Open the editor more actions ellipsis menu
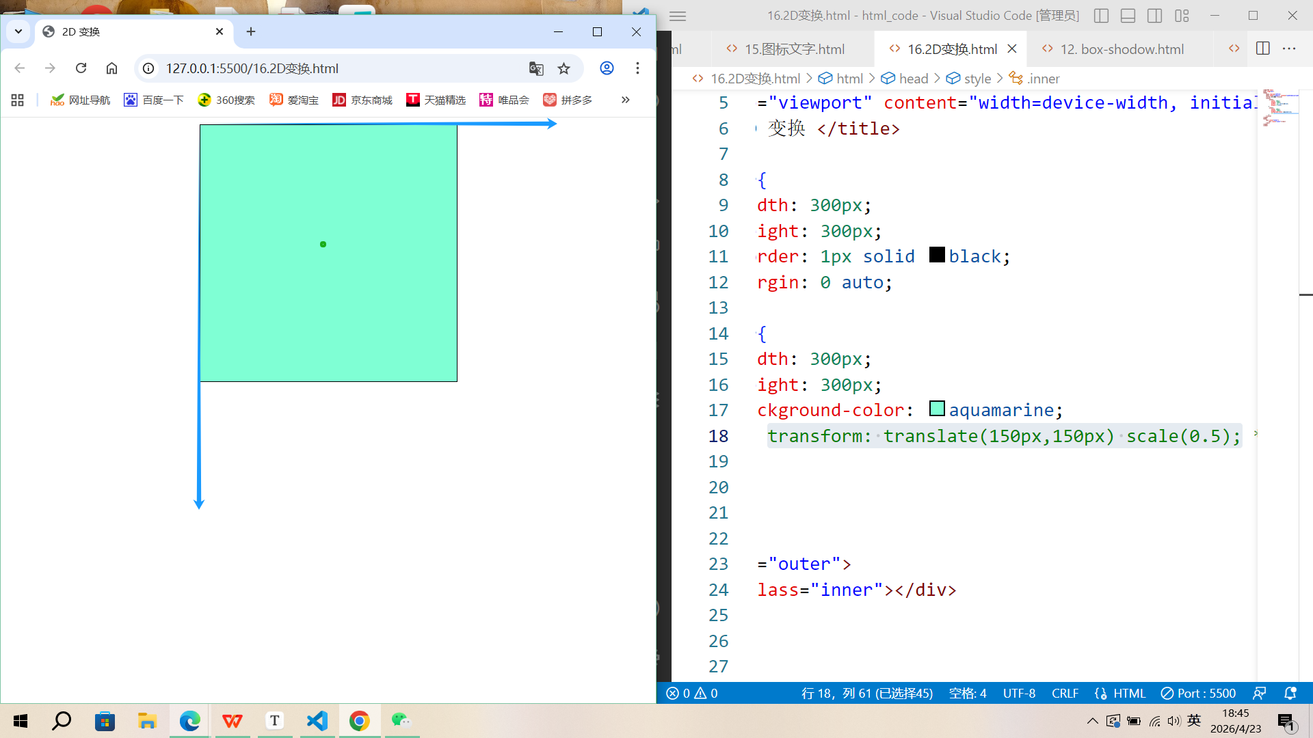1313x738 pixels. click(1289, 49)
